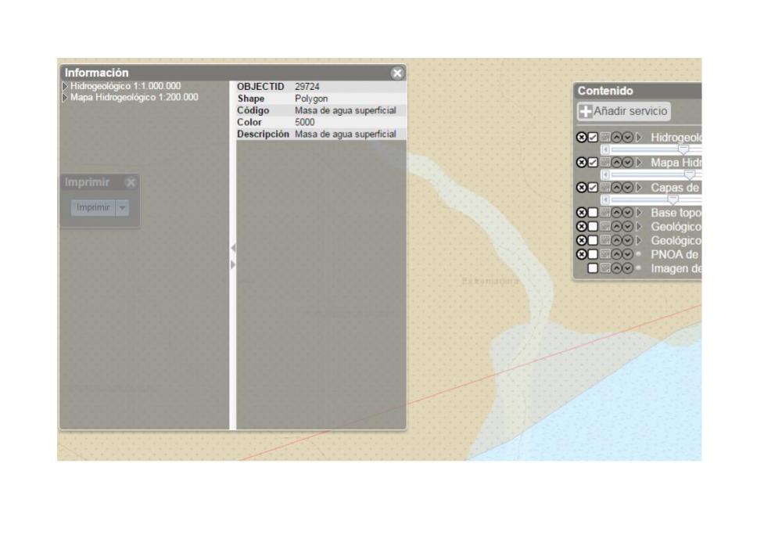Uncheck the Mapa Hidr layer checkbox in Contenido
782x553 pixels.
(x=593, y=163)
